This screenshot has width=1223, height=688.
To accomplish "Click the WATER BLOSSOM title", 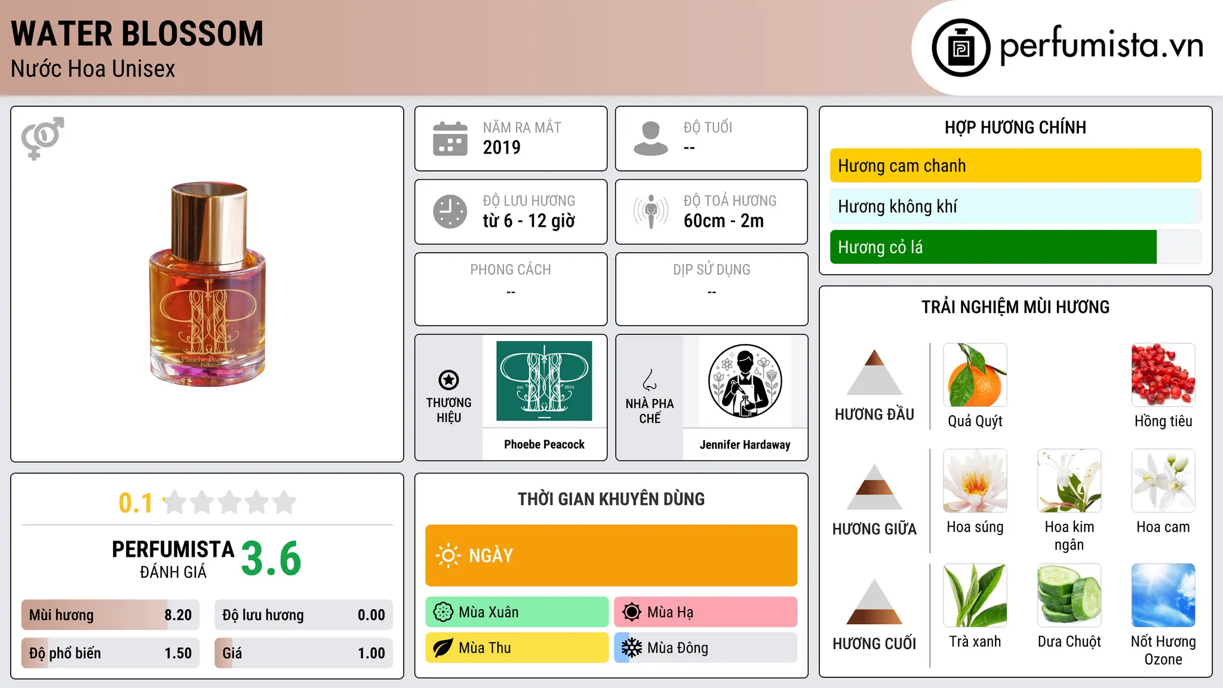I will 137,34.
